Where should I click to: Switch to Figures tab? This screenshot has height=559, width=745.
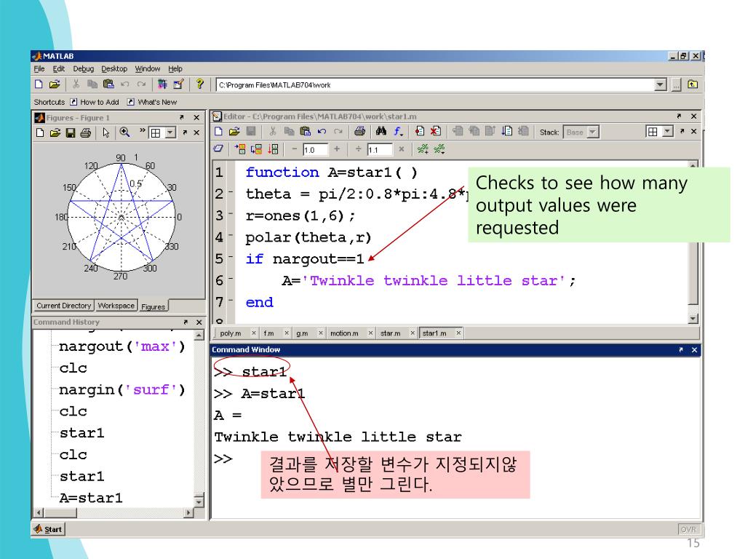click(153, 306)
